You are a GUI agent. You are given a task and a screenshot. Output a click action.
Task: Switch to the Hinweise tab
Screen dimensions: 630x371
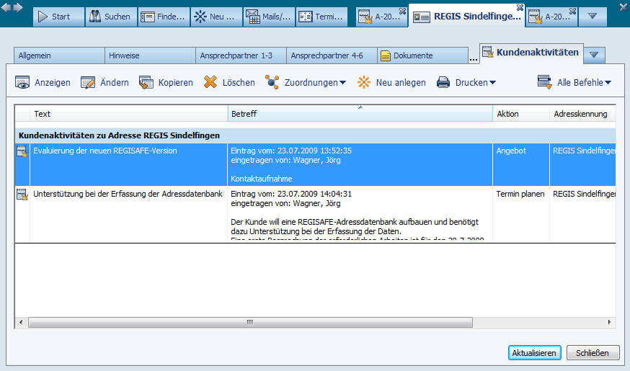[x=149, y=55]
